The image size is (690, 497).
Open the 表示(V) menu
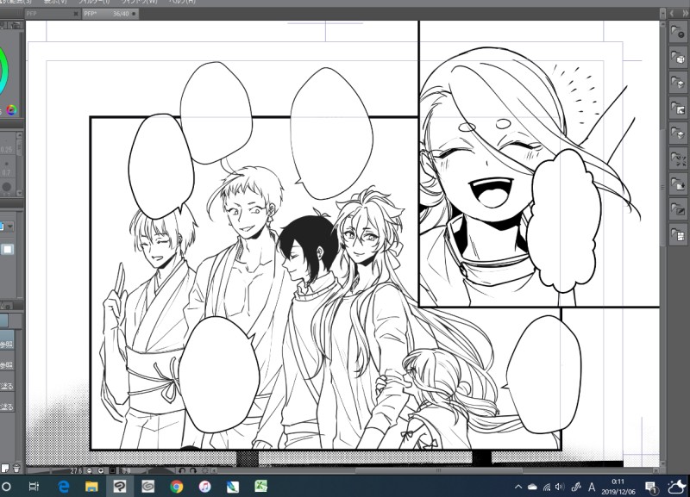(55, 3)
